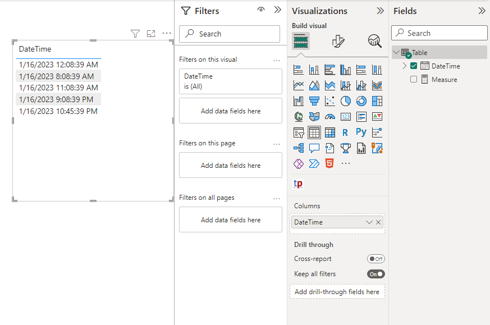
Task: Select the treemap visual
Action: tap(377, 101)
